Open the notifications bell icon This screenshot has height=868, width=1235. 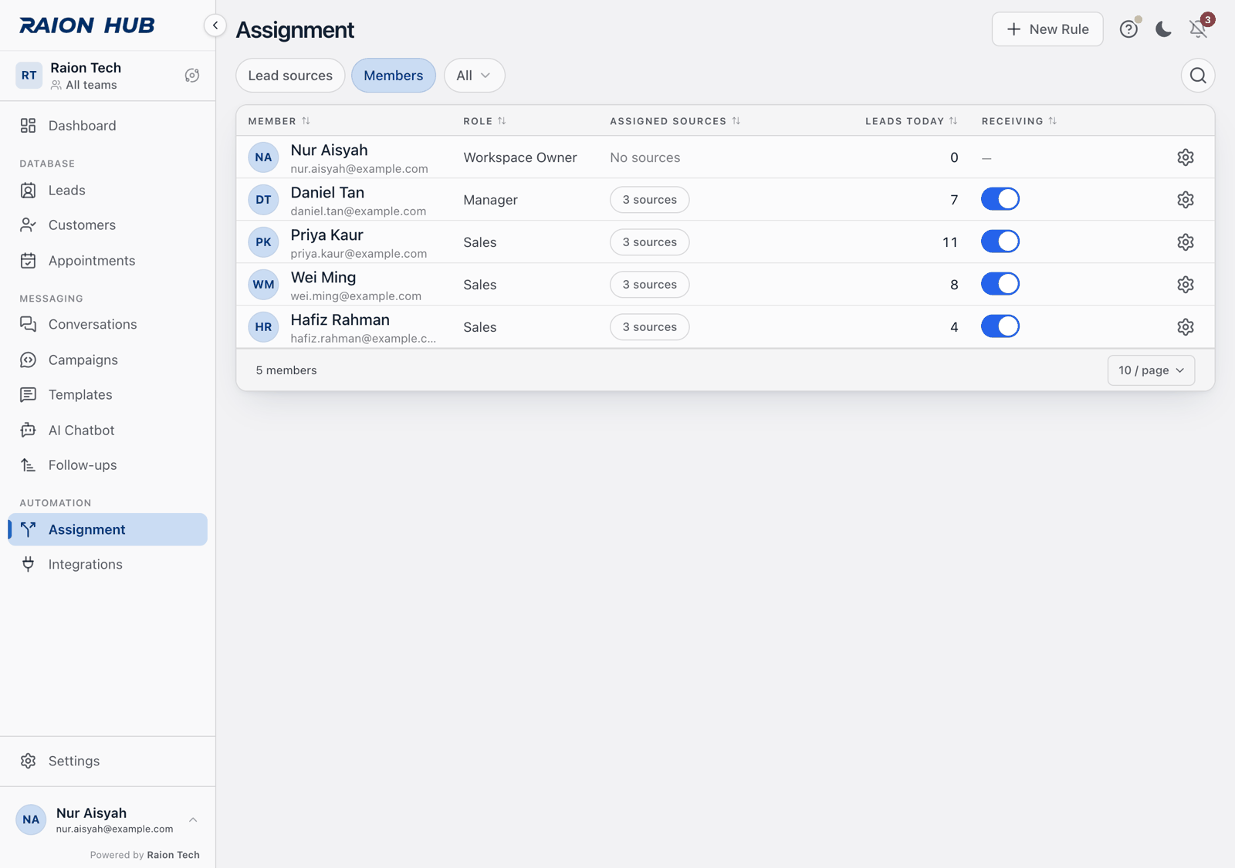click(x=1198, y=29)
